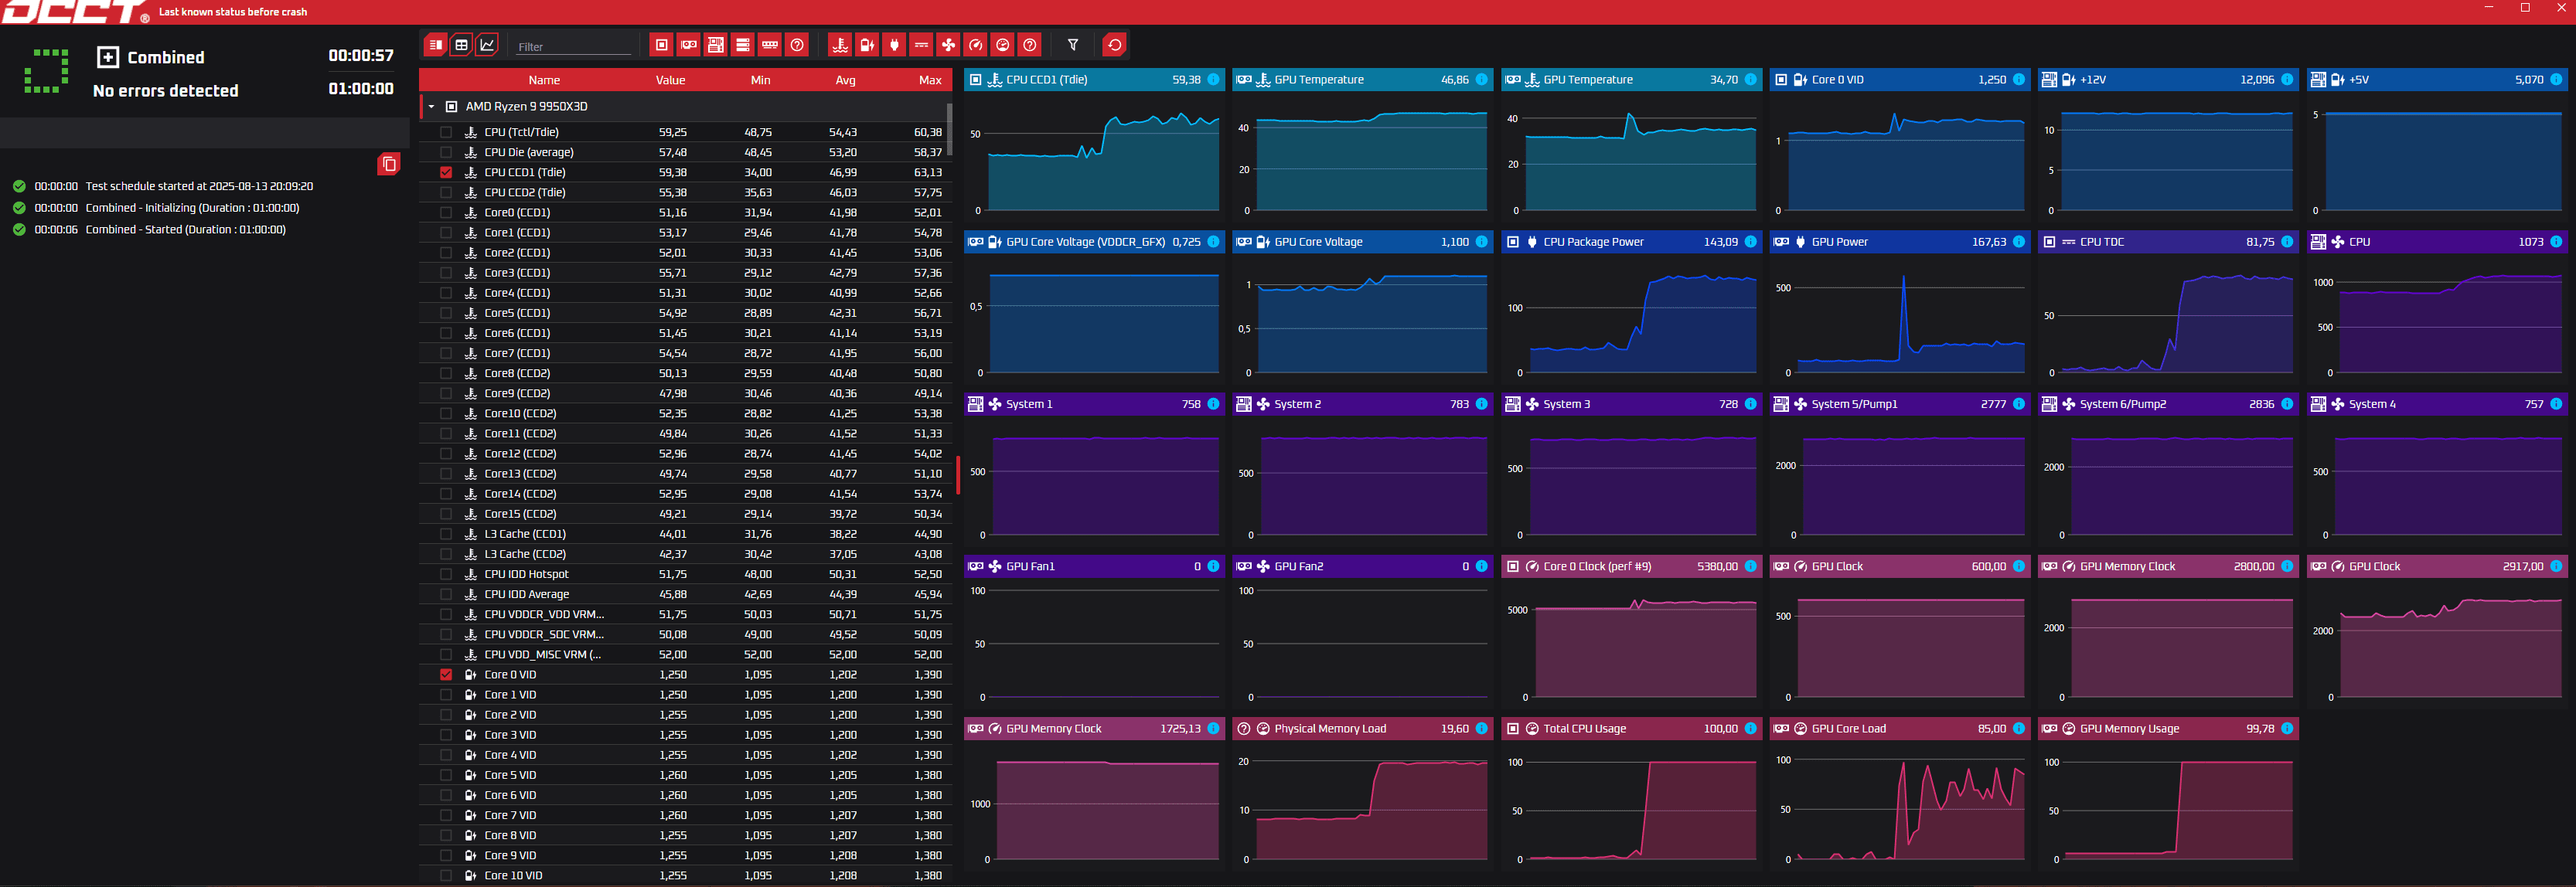
Task: Sort table by the Max column header
Action: point(929,80)
